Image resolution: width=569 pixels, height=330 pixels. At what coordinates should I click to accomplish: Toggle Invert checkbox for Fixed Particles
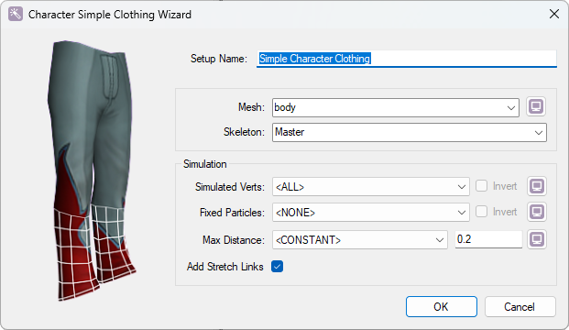(x=482, y=212)
